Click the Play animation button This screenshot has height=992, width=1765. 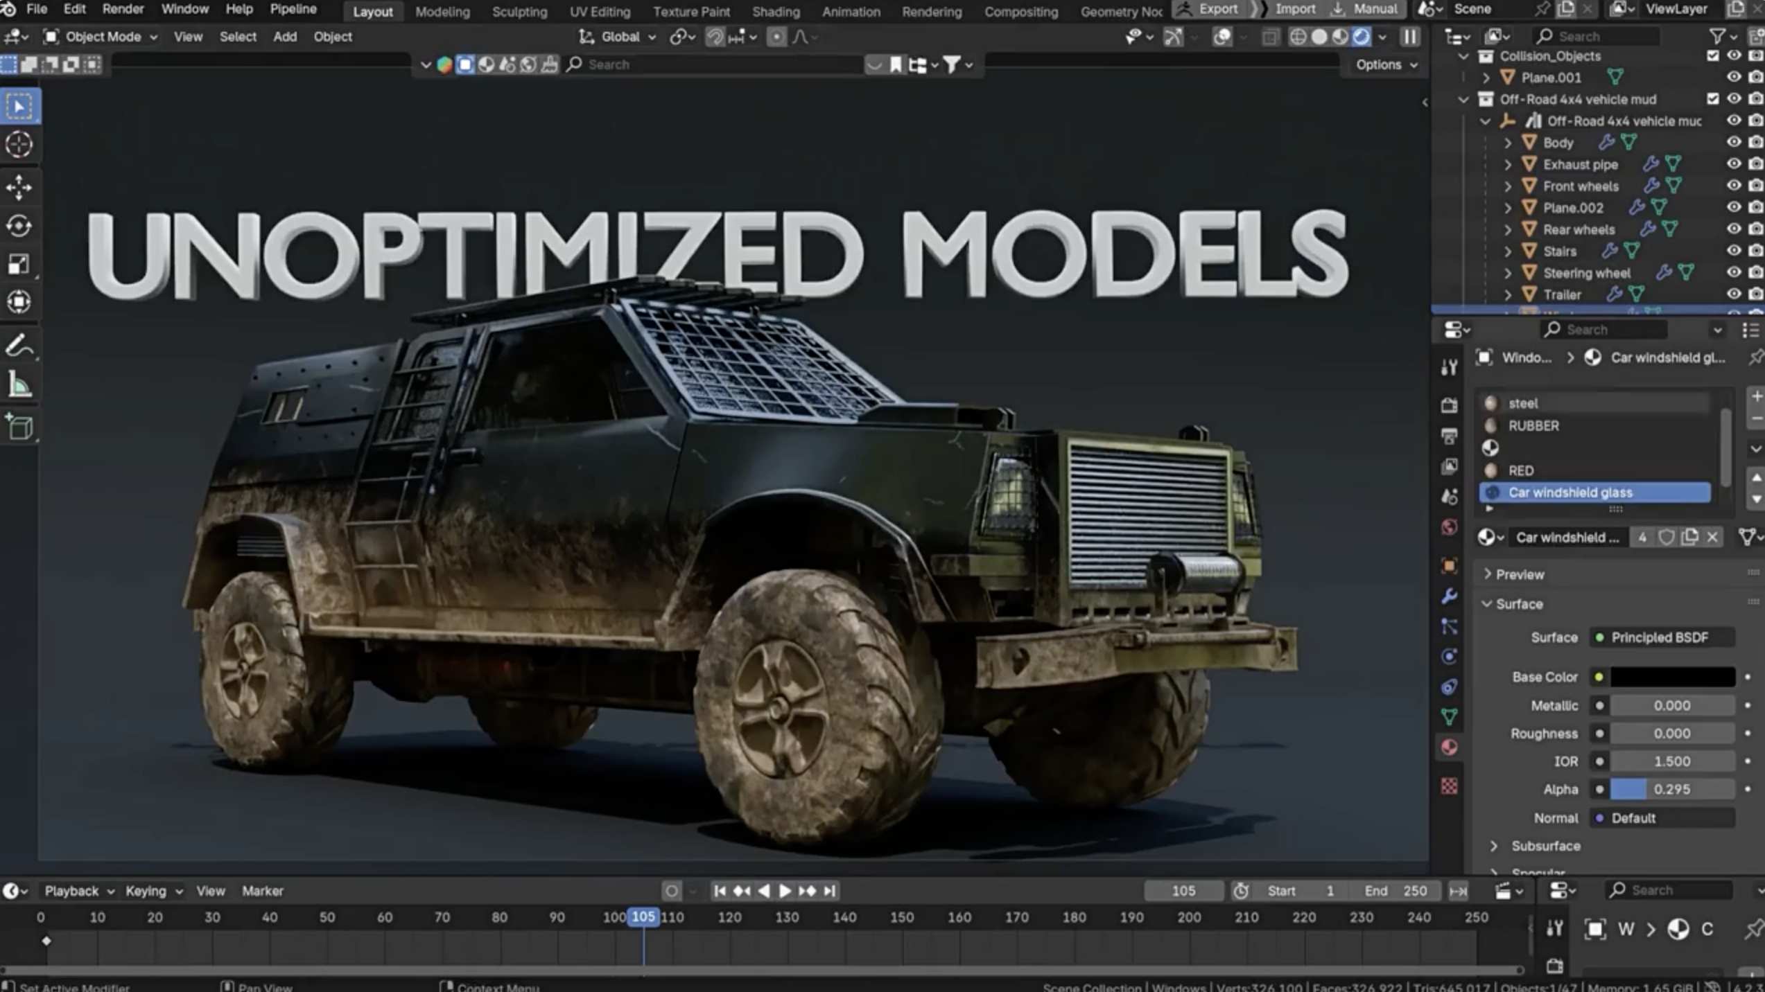click(785, 891)
